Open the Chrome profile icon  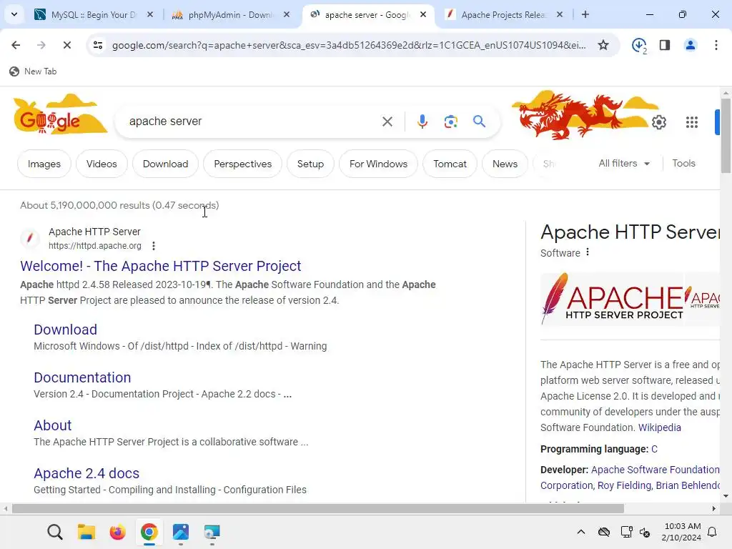[x=690, y=45]
